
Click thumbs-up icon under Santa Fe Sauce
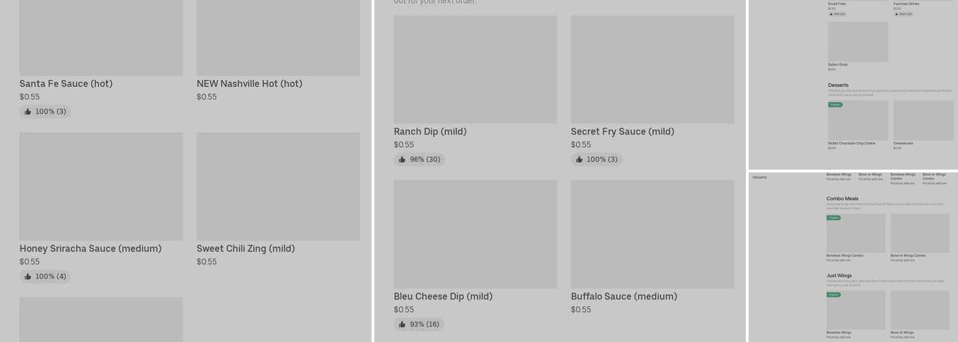tap(28, 111)
